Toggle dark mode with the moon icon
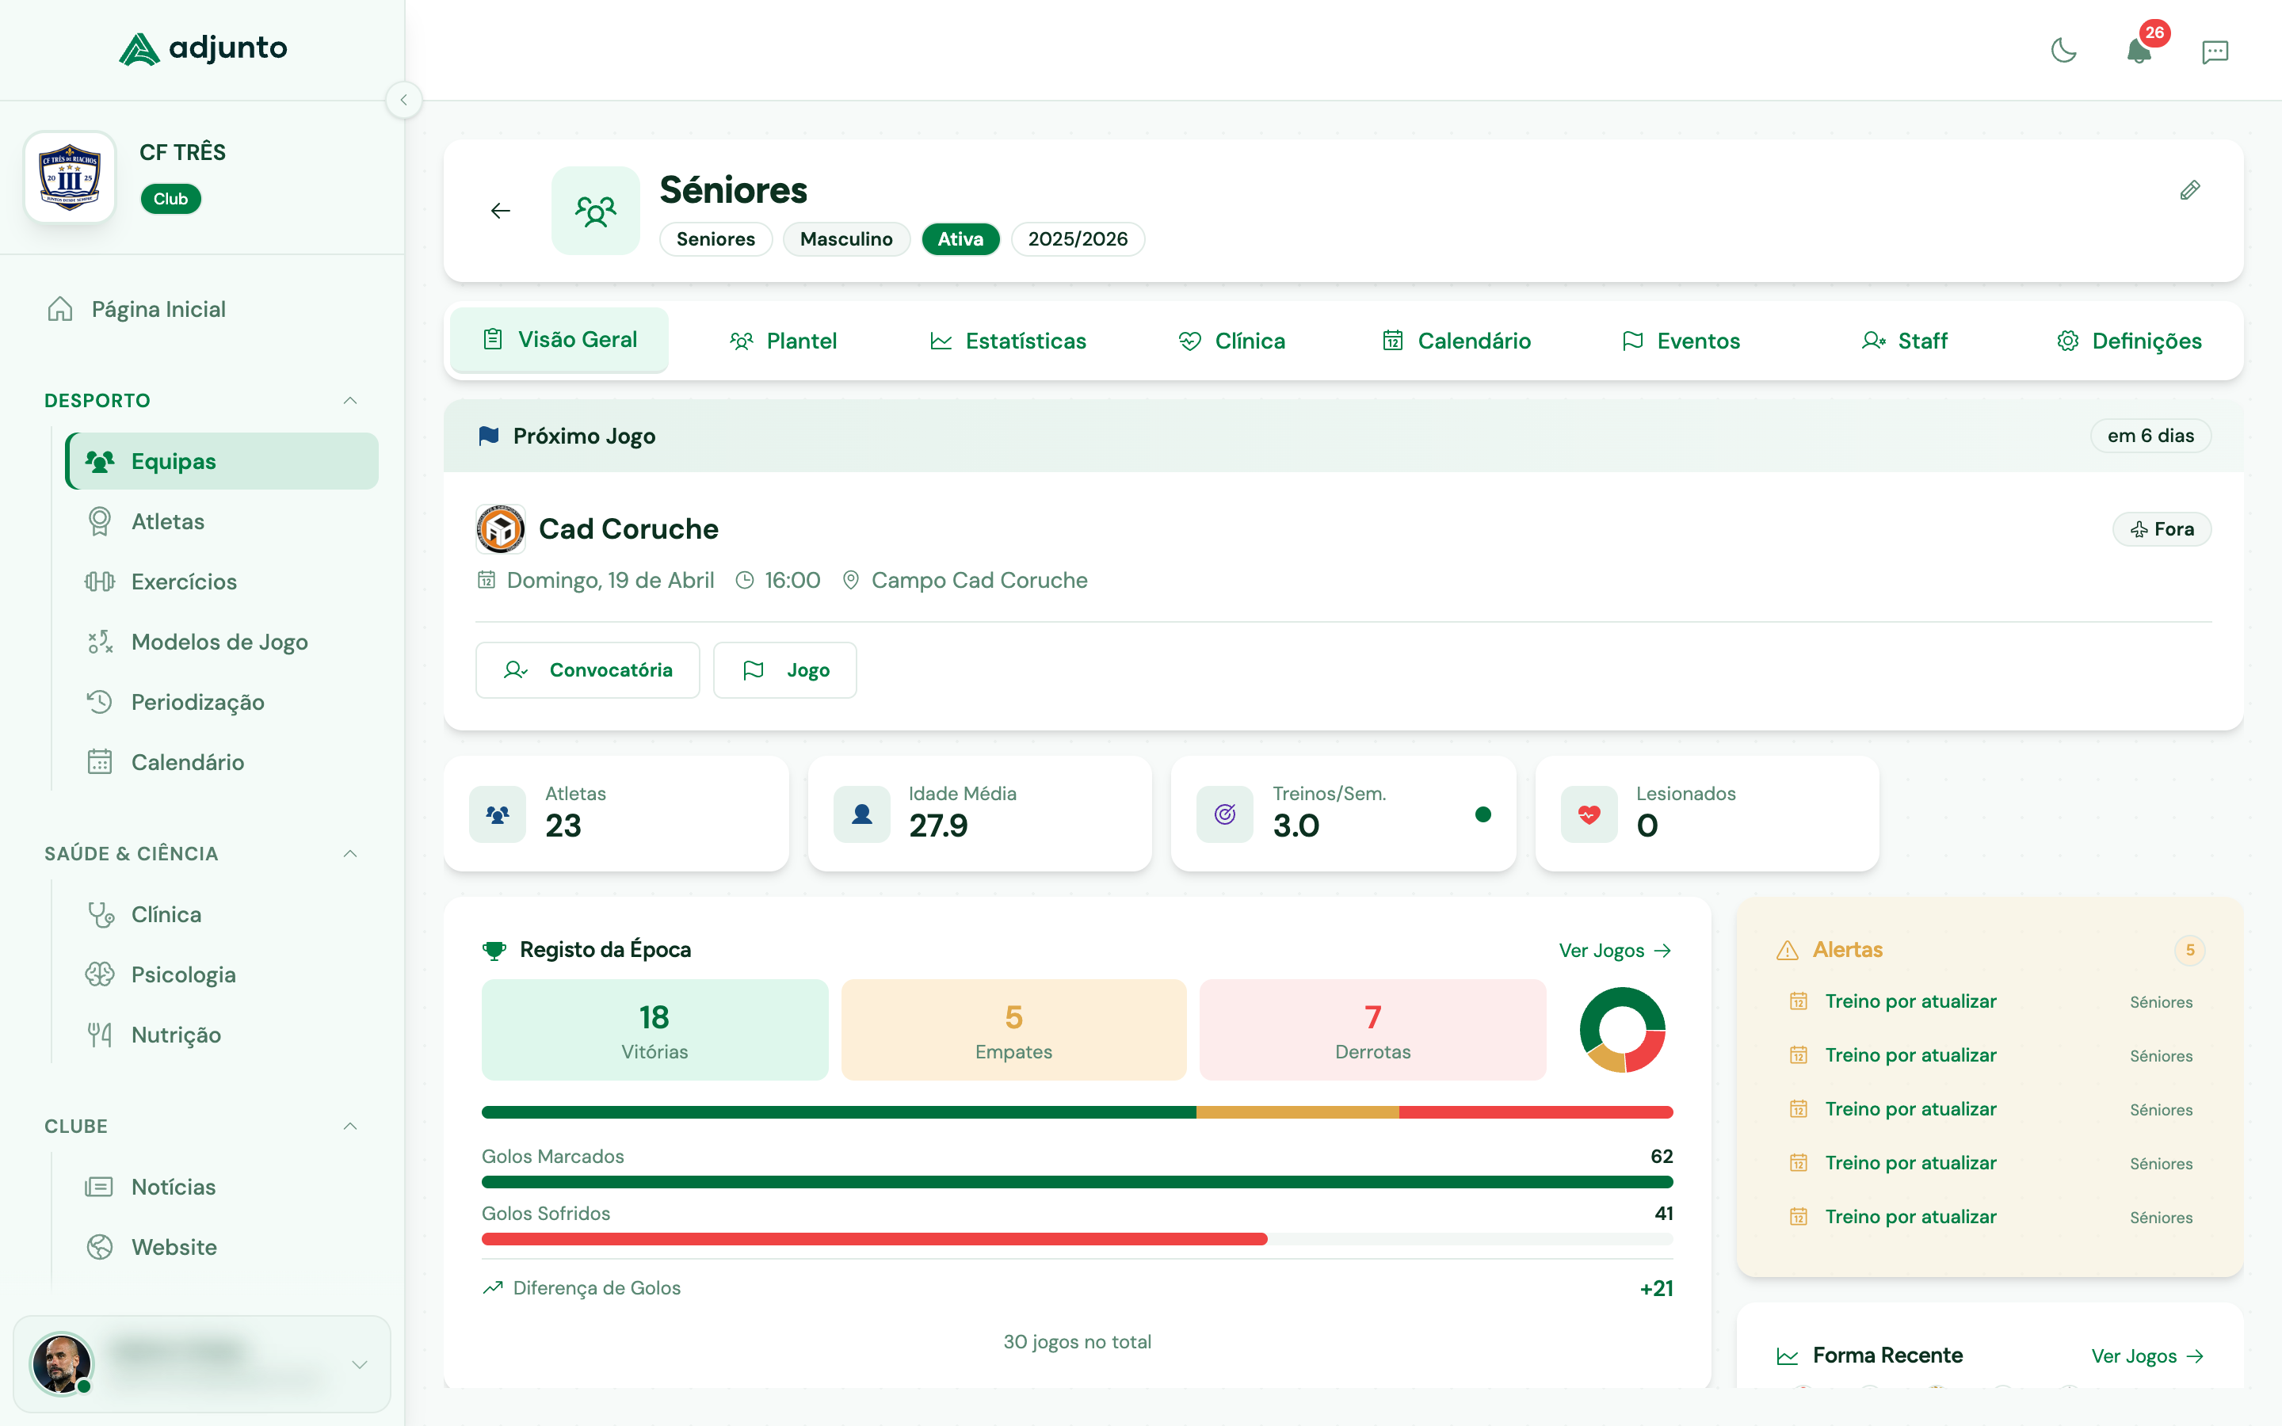 (2064, 51)
